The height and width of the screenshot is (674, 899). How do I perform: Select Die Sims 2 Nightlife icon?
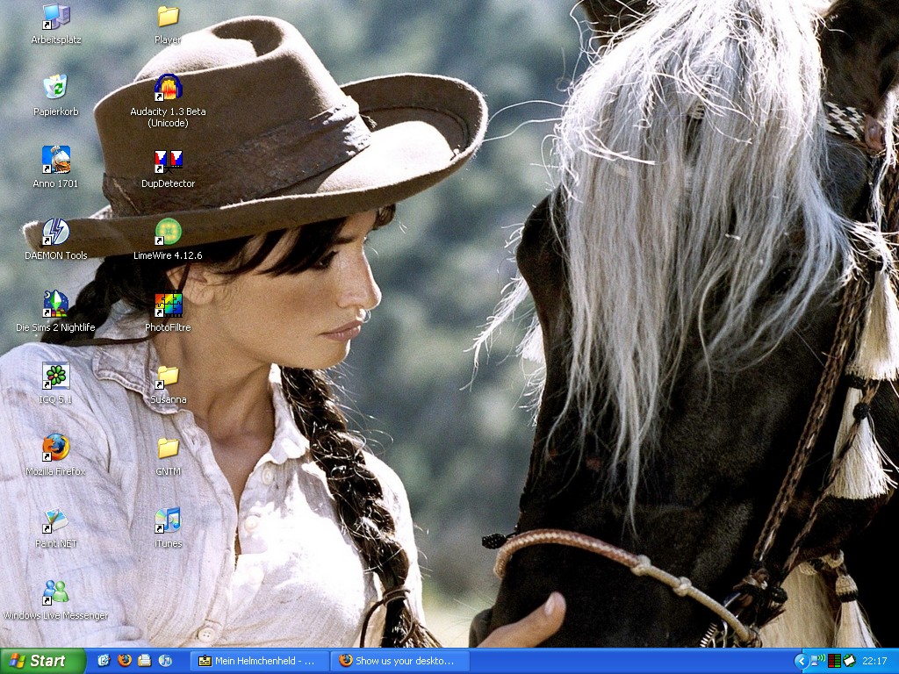click(56, 304)
